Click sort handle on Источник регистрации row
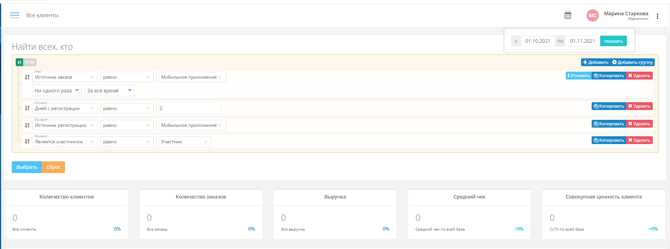The height and width of the screenshot is (249, 670). tap(27, 125)
